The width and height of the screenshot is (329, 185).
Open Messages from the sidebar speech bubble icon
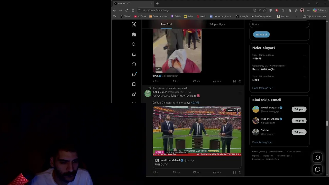[134, 64]
